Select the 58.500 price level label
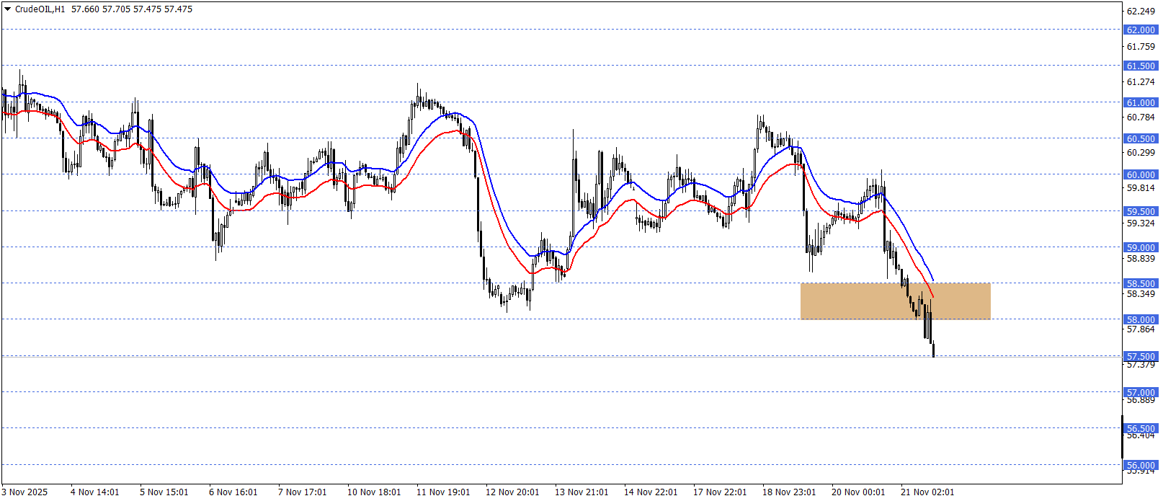This screenshot has width=1163, height=501. click(1141, 283)
